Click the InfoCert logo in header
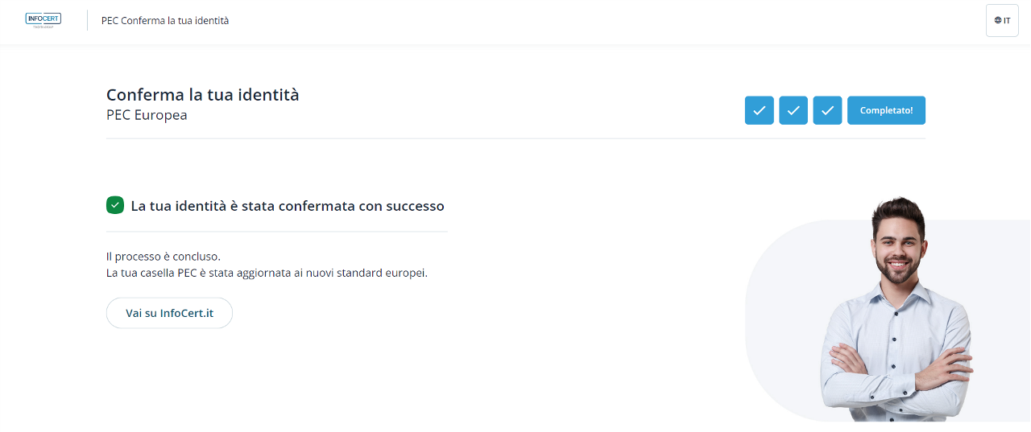 [43, 20]
